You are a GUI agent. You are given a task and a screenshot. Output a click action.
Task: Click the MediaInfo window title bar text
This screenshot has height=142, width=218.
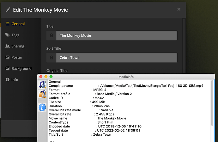[x=126, y=77]
